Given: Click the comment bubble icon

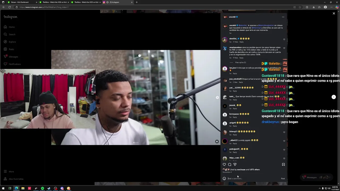Looking at the screenshot, I should pos(229,164).
